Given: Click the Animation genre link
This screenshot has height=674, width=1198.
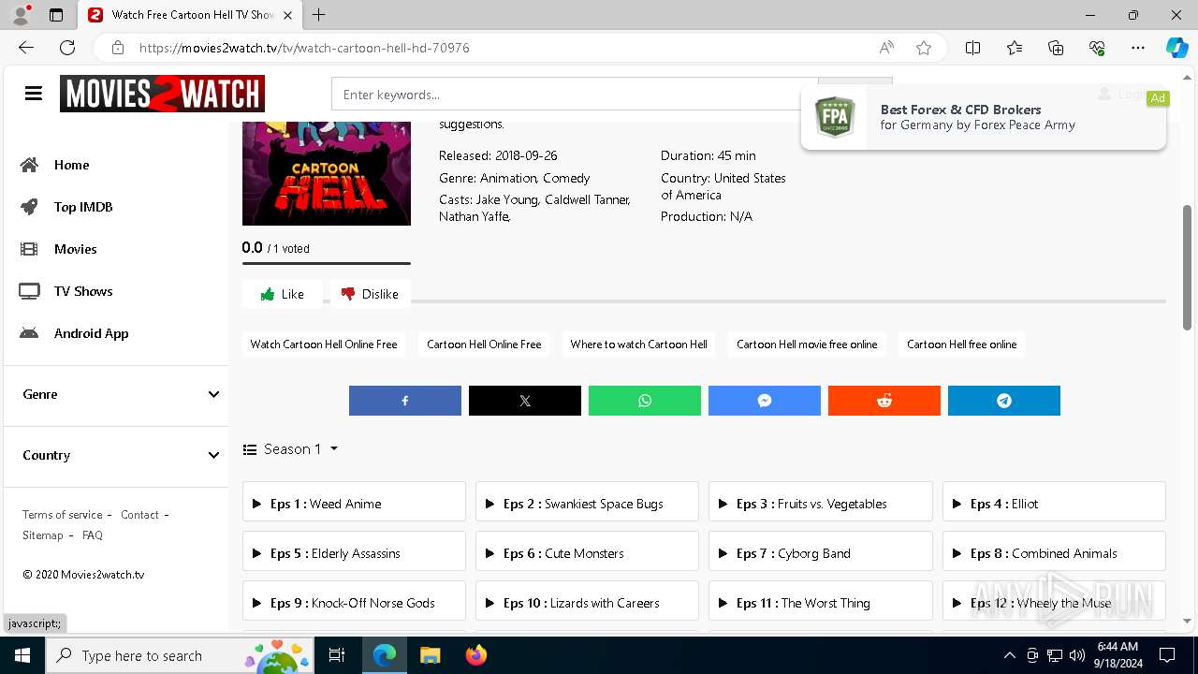Looking at the screenshot, I should pos(507,178).
